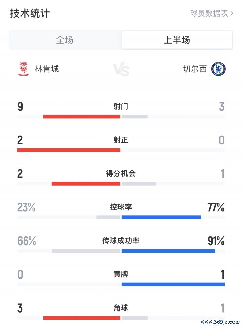Click the blue 控球率 possession bar
This screenshot has height=327, width=242.
[161, 217]
